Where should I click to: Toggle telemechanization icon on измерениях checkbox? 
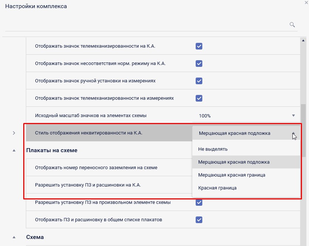pyautogui.click(x=199, y=98)
